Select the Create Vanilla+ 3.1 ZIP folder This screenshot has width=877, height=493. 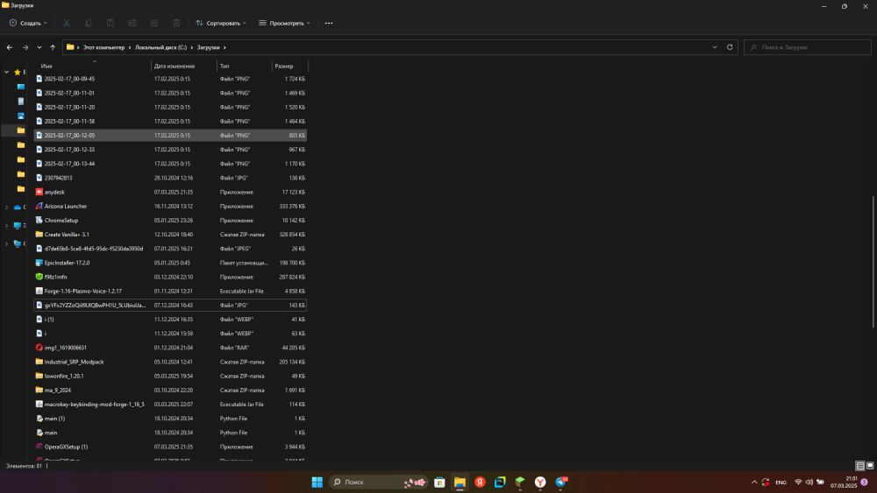coord(170,235)
